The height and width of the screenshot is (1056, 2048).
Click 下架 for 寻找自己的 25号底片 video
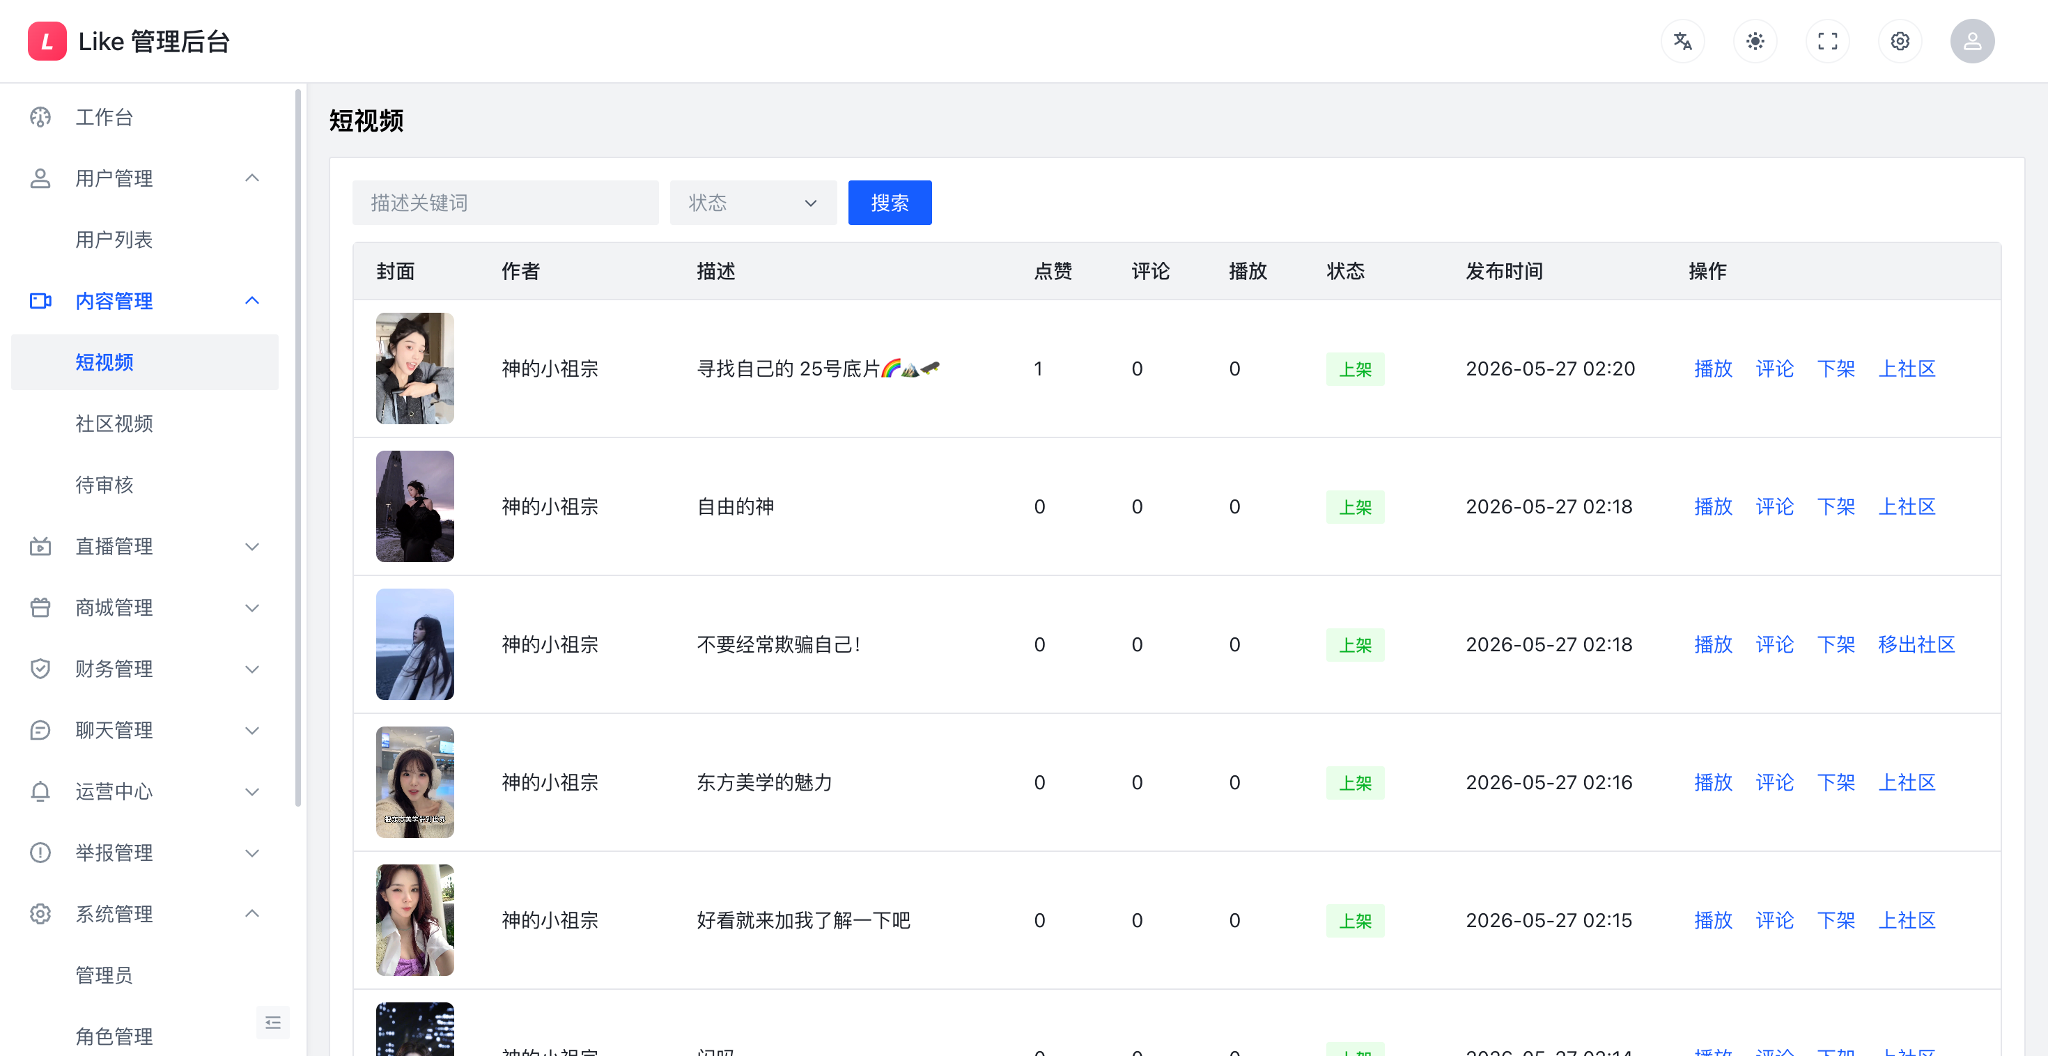(x=1835, y=369)
